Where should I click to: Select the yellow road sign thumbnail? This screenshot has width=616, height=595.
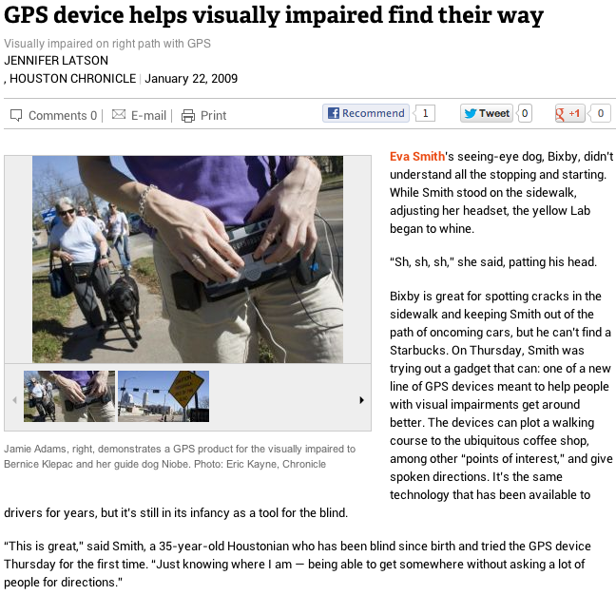coord(164,396)
